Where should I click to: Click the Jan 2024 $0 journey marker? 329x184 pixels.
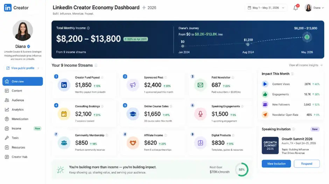tap(183, 46)
